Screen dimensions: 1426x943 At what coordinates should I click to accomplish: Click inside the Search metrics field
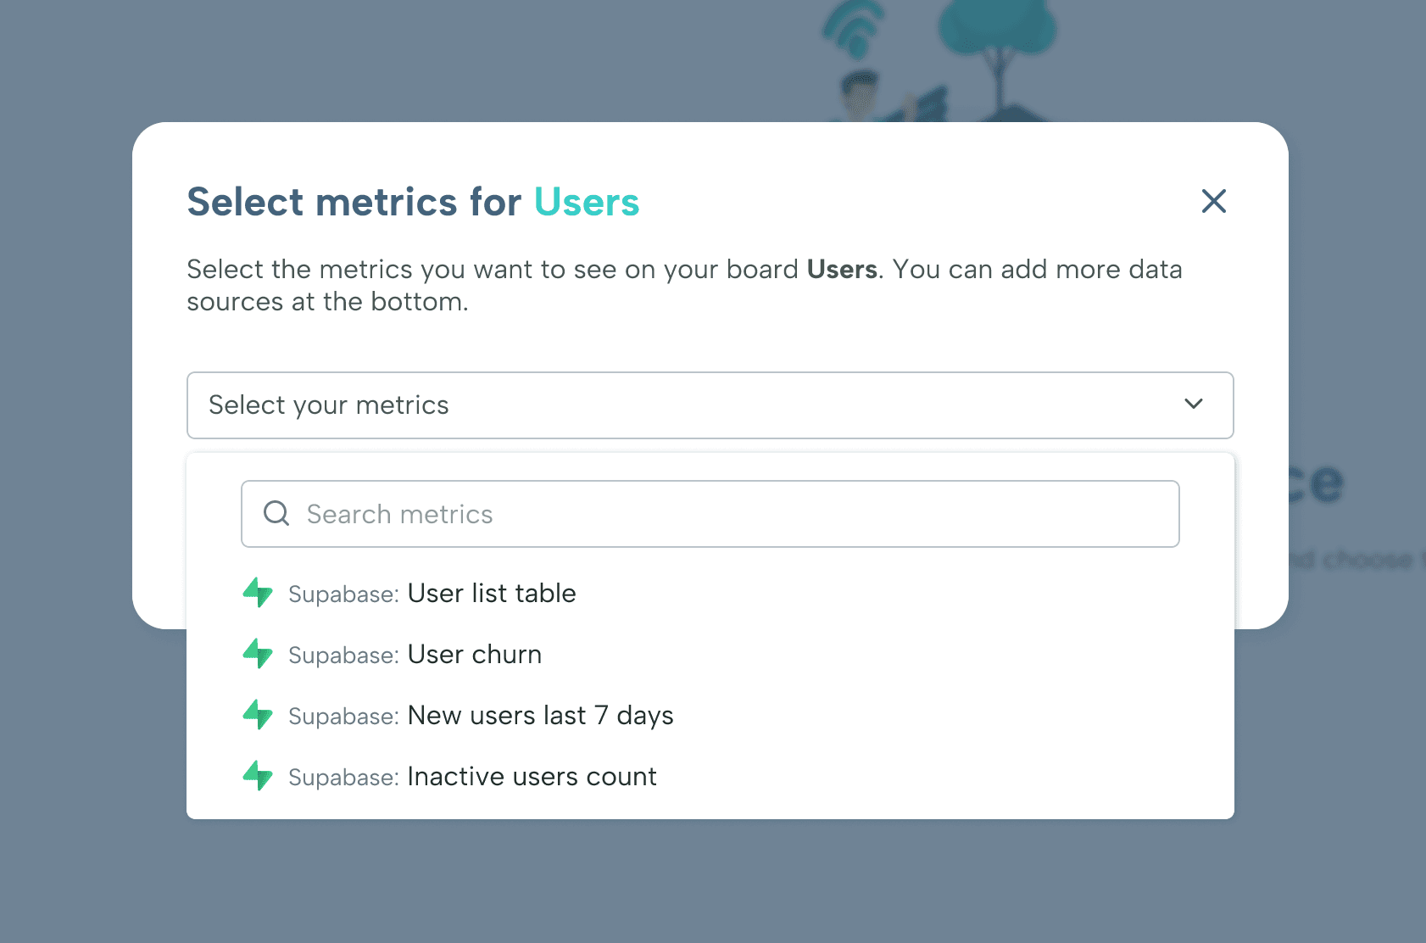(x=593, y=513)
